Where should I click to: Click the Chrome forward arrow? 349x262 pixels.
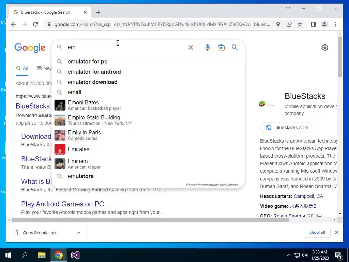(25, 24)
